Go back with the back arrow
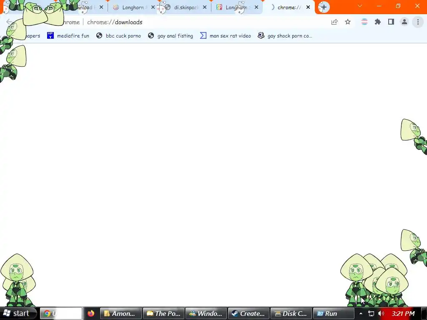The width and height of the screenshot is (427, 320). click(9, 22)
